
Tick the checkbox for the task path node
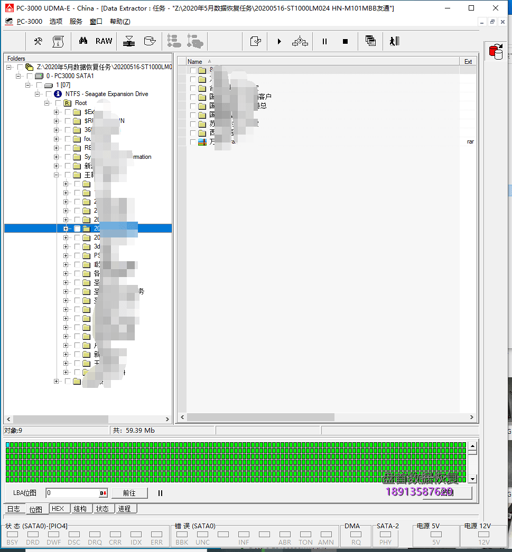point(20,67)
